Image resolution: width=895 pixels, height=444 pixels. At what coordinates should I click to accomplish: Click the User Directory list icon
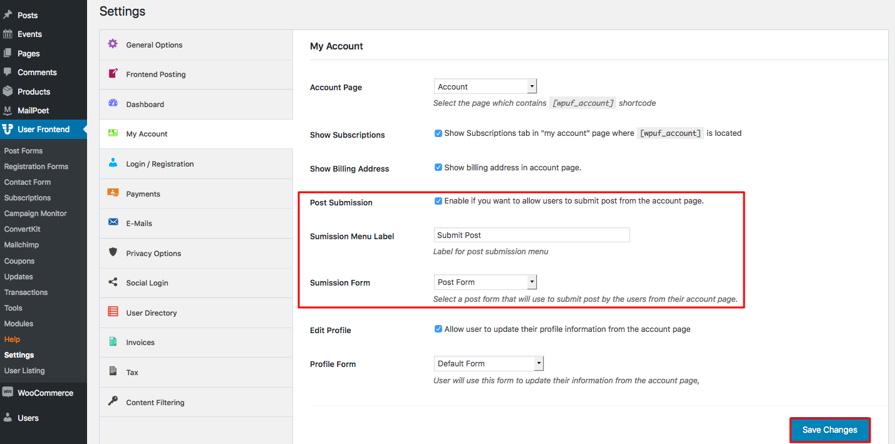pyautogui.click(x=113, y=312)
